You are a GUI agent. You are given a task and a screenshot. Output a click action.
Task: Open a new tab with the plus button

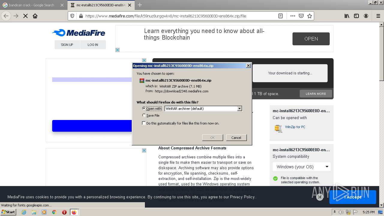[140, 5]
